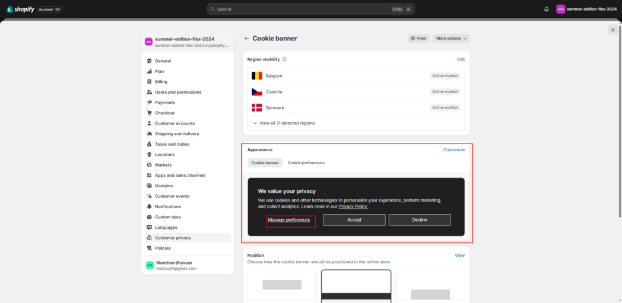Click the Decline button in banner

pos(420,220)
